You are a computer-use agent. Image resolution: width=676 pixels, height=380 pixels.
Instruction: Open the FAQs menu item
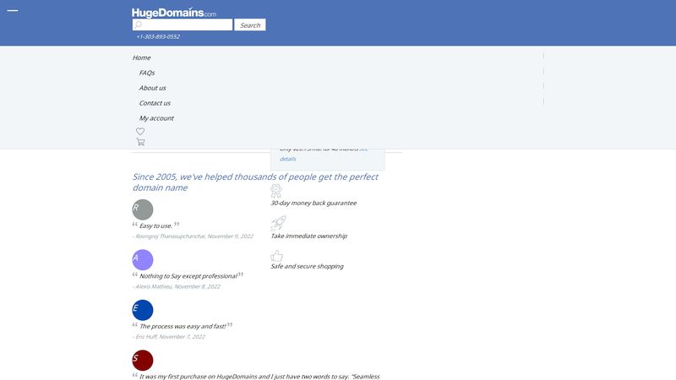click(146, 73)
